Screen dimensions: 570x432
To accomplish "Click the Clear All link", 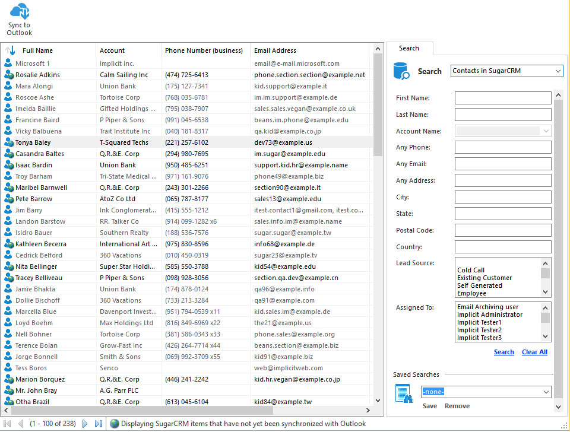I will [534, 352].
